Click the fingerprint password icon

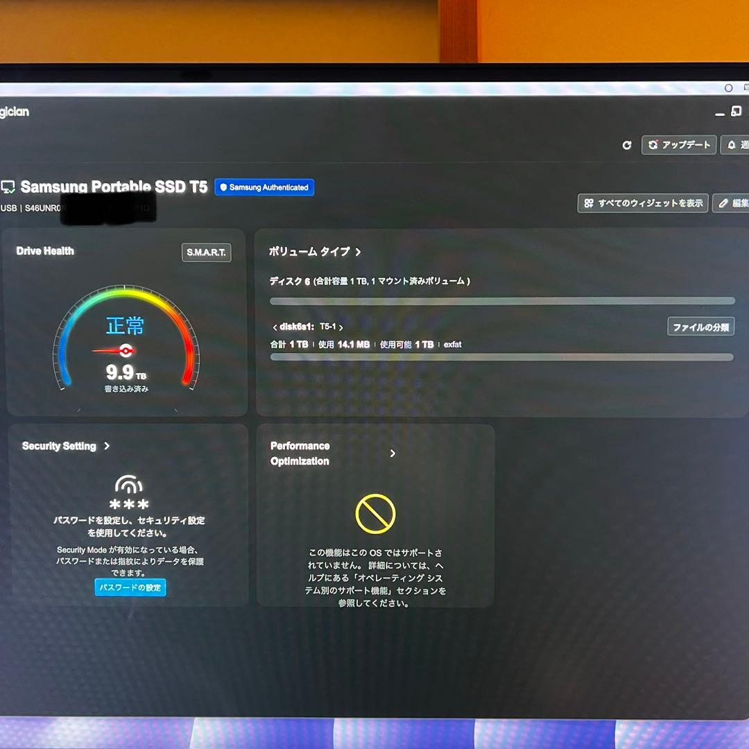click(x=129, y=484)
